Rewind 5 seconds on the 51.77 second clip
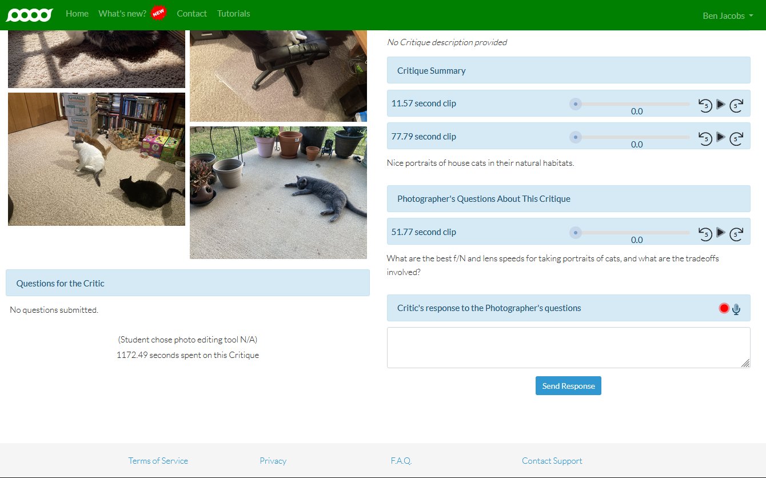Image resolution: width=766 pixels, height=478 pixels. point(705,233)
